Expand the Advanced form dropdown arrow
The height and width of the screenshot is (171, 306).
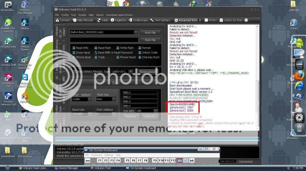coord(200,20)
